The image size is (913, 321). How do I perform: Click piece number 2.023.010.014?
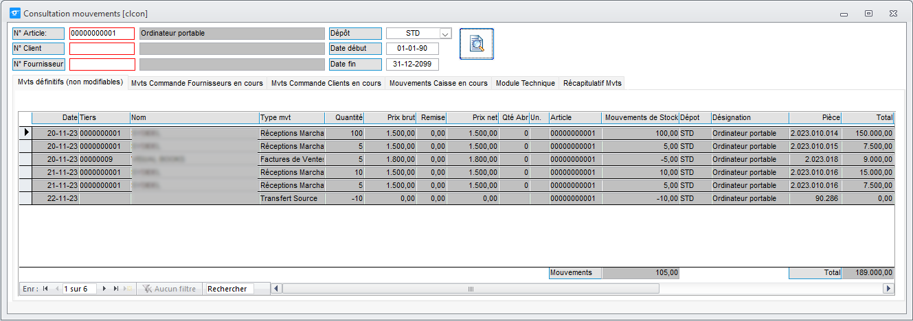point(815,133)
